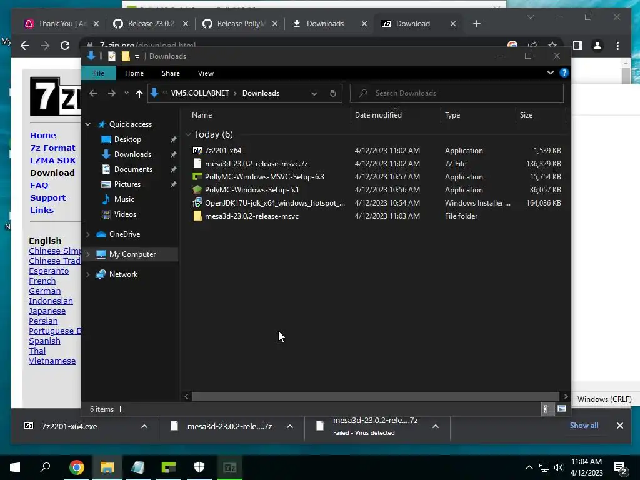Open Chrome side panel

pyautogui.click(x=577, y=46)
